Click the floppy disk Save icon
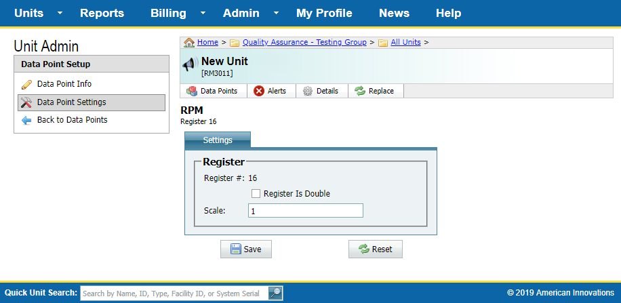This screenshot has height=303, width=621. tap(236, 249)
